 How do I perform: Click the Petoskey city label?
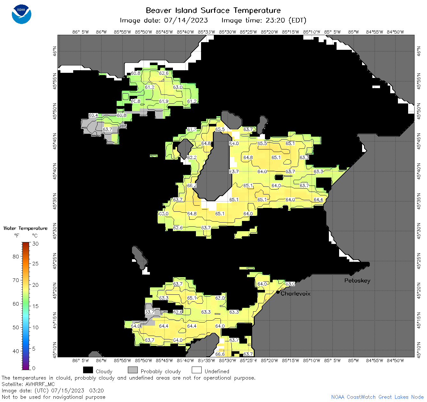click(x=357, y=281)
